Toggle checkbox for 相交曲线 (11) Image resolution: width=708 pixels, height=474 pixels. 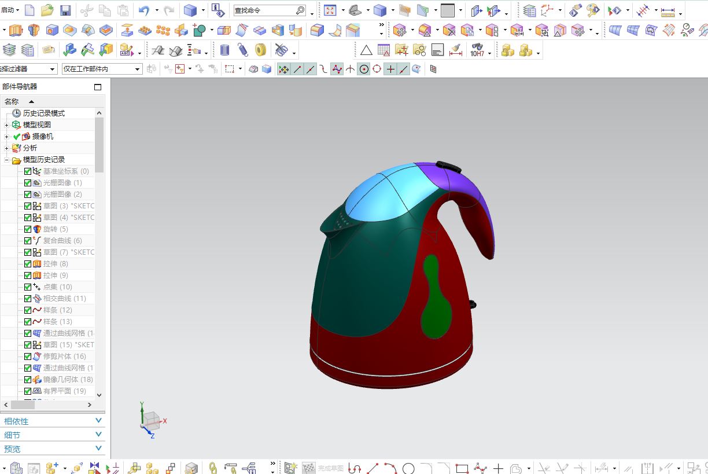(28, 299)
